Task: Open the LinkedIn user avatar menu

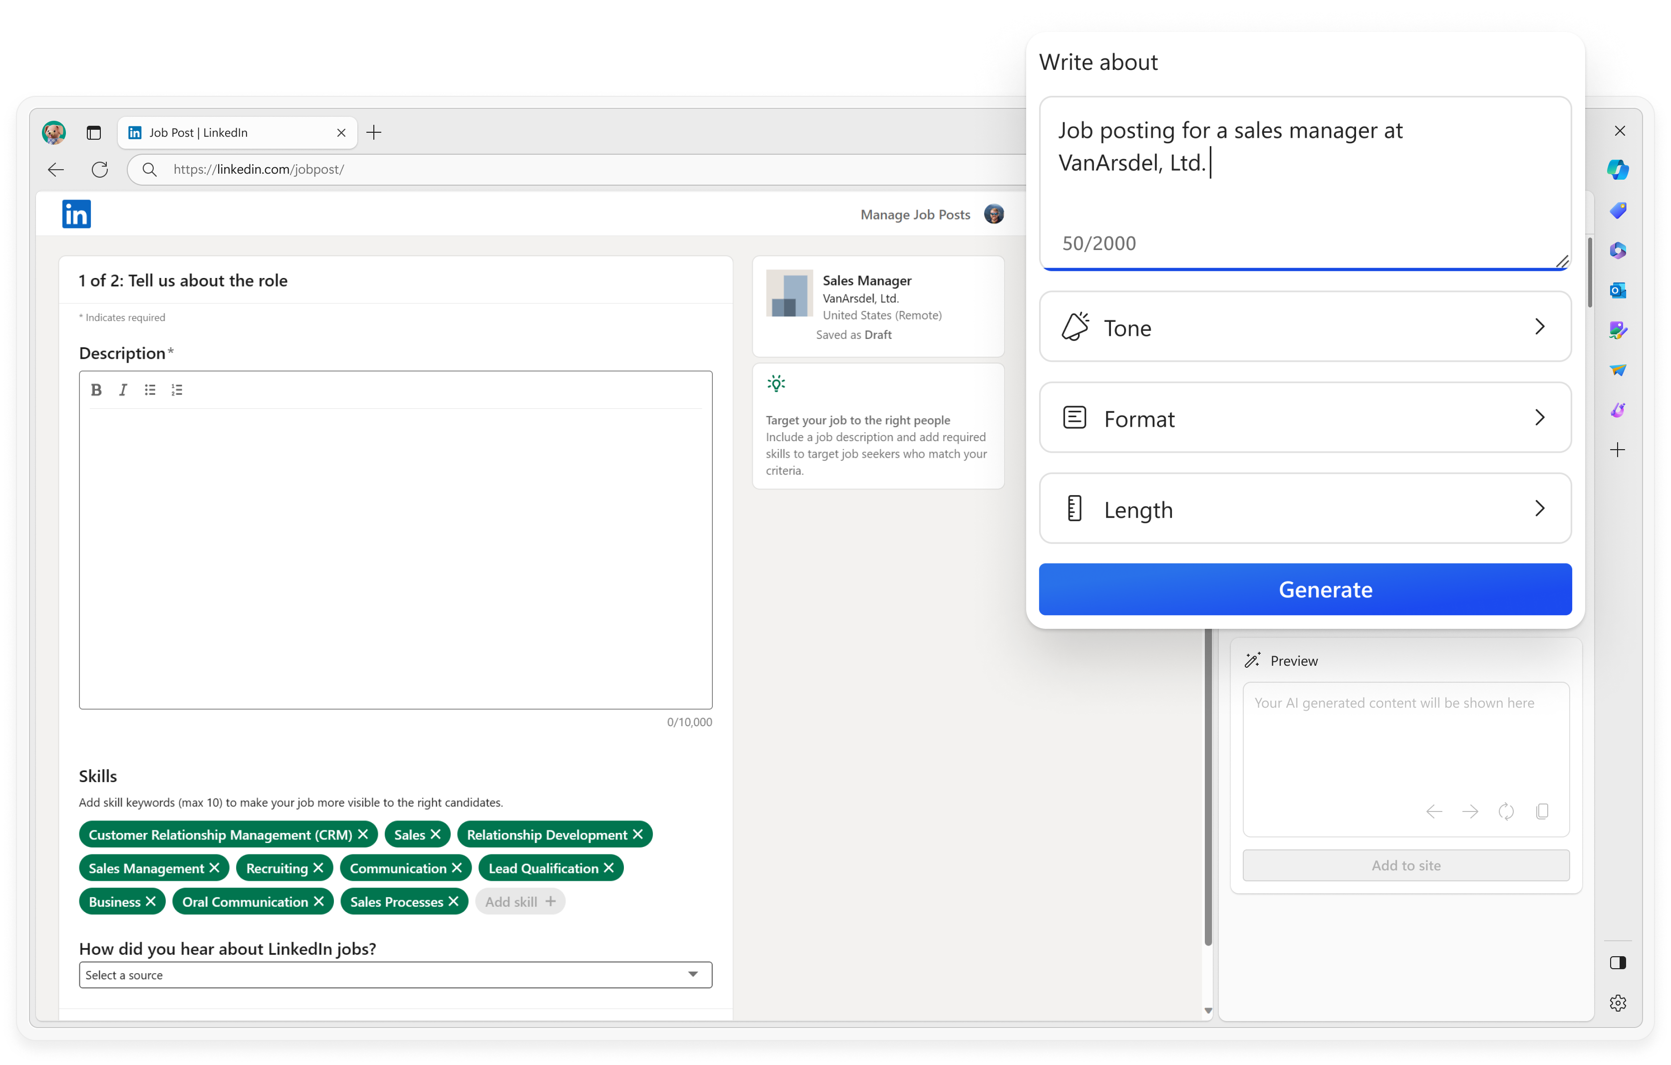Action: point(994,215)
